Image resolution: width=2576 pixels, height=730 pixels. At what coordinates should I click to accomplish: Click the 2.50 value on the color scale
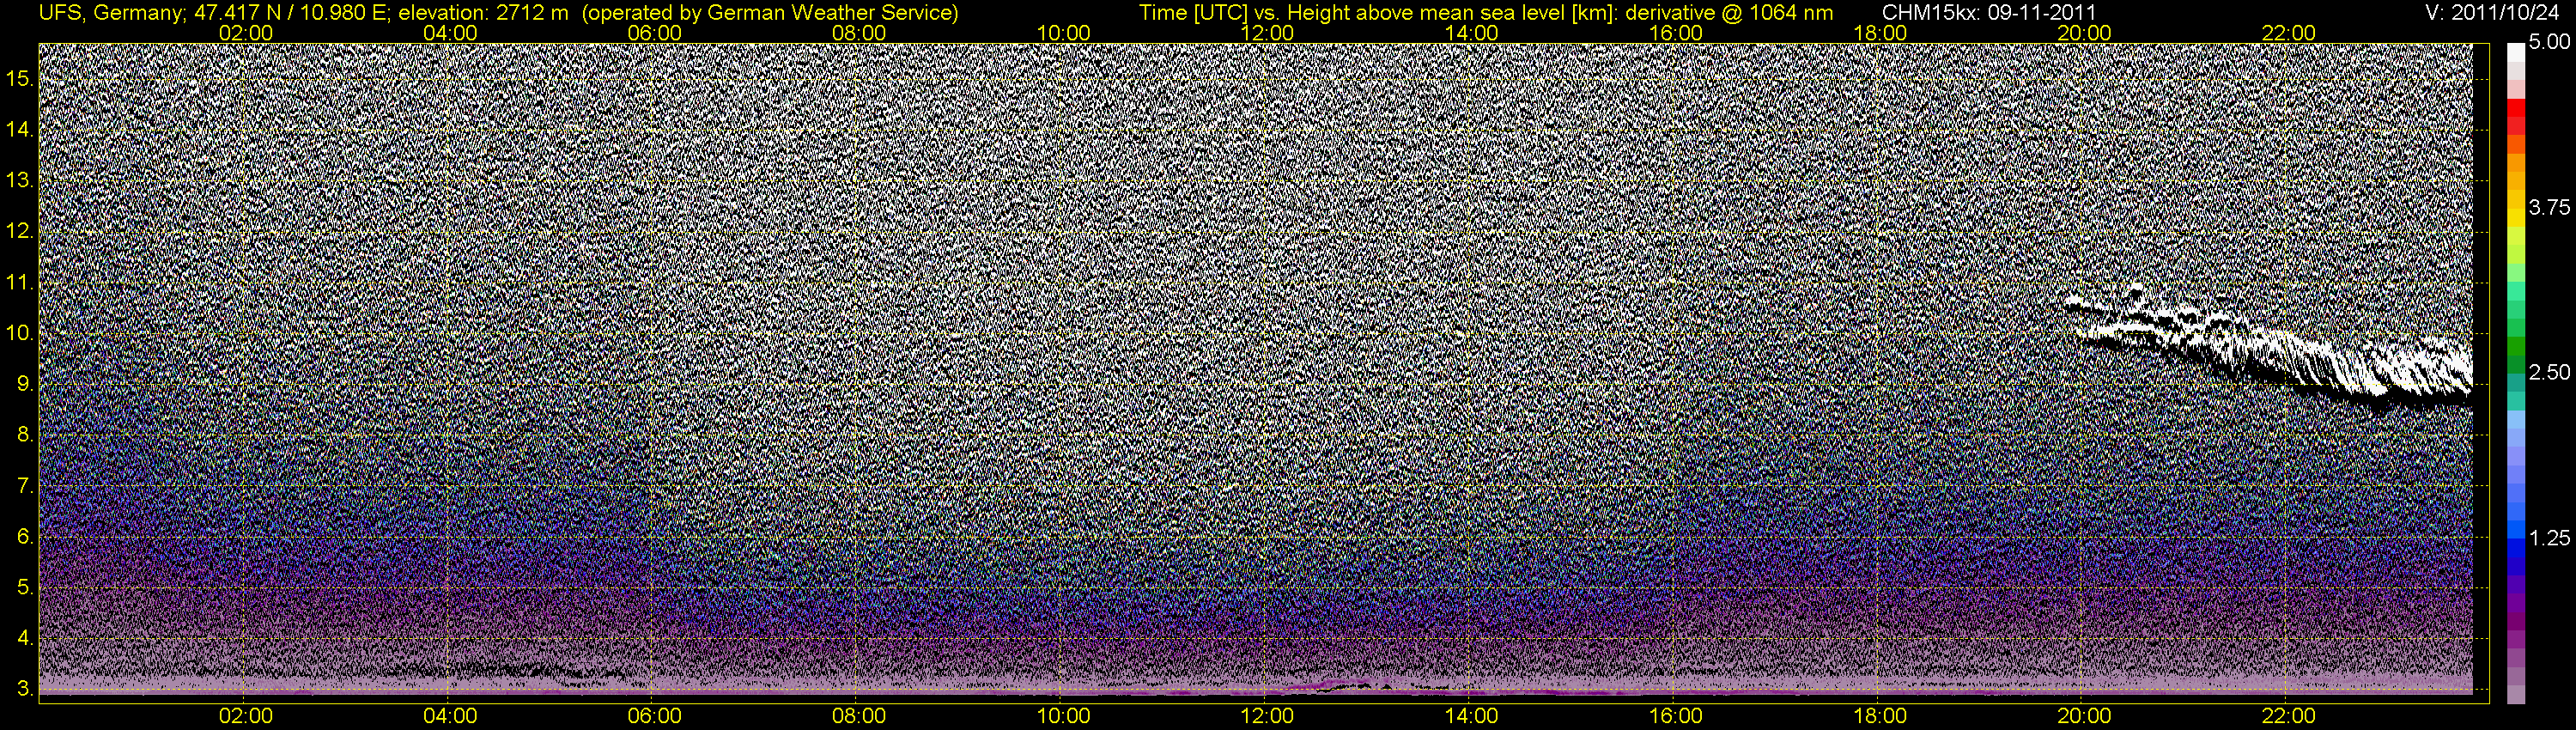pyautogui.click(x=2549, y=373)
